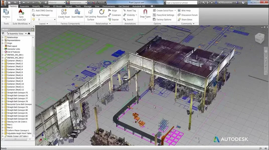
Task: Select the Reposition tool
Action: point(102,14)
